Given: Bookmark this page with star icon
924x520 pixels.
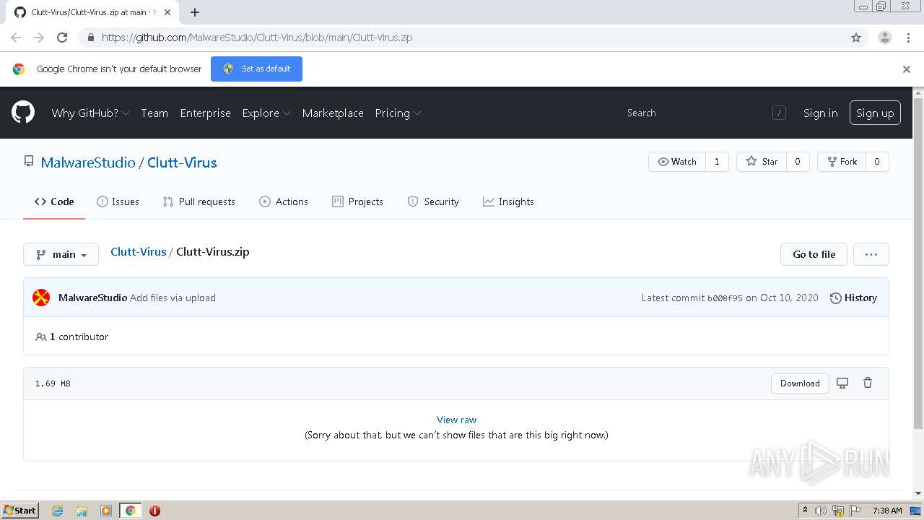Looking at the screenshot, I should coord(856,38).
